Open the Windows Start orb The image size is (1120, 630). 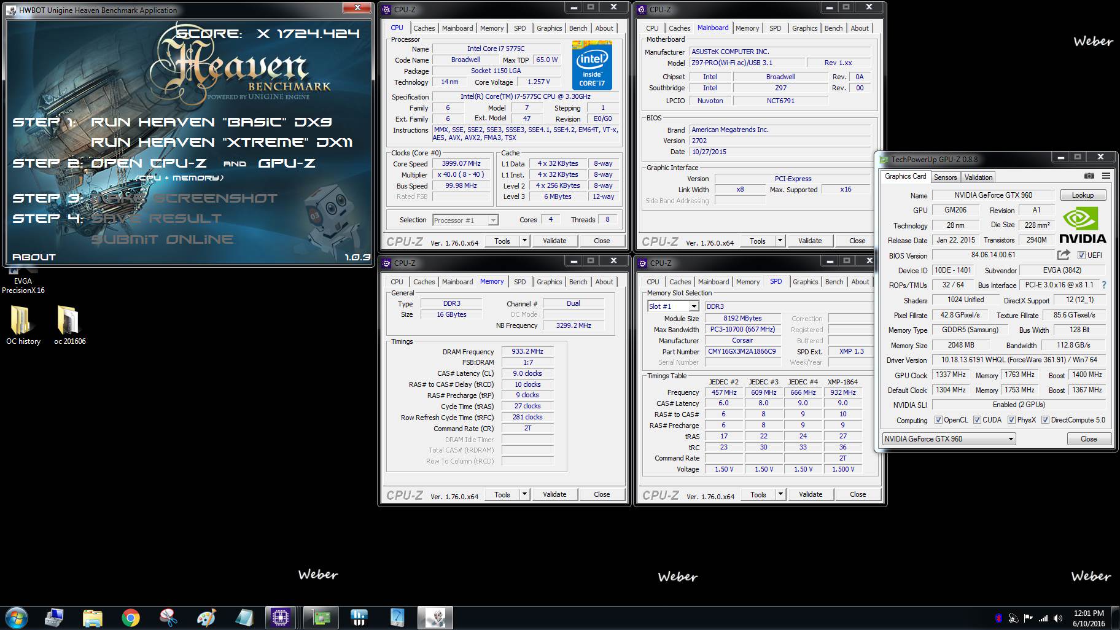pos(16,617)
